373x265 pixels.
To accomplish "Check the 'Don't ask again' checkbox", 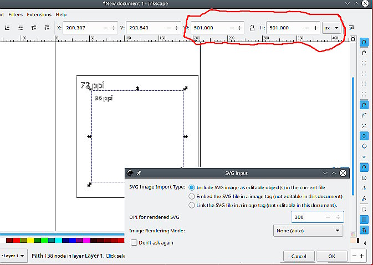I will [134, 243].
